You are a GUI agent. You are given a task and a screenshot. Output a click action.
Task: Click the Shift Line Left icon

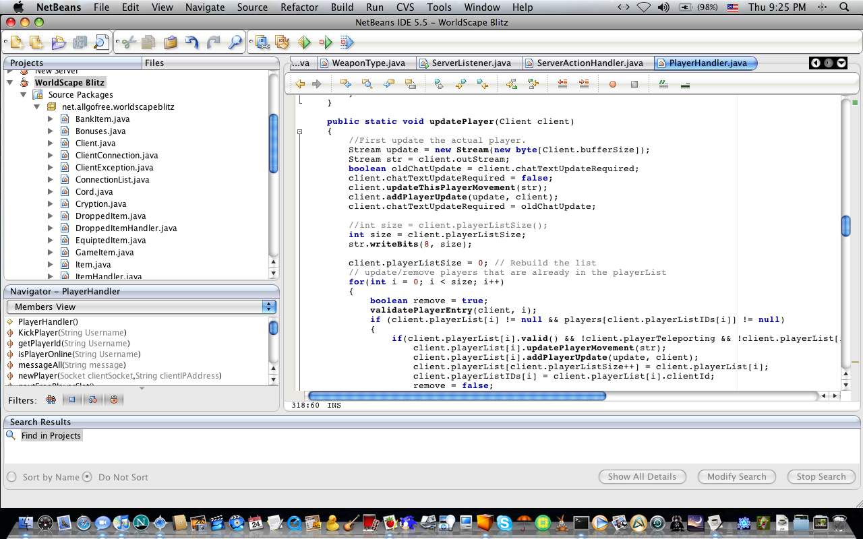(x=562, y=84)
